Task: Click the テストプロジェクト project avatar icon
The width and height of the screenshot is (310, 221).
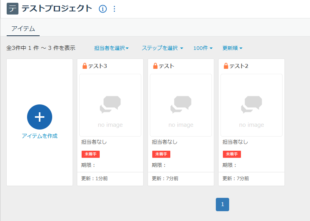Action: (13, 9)
